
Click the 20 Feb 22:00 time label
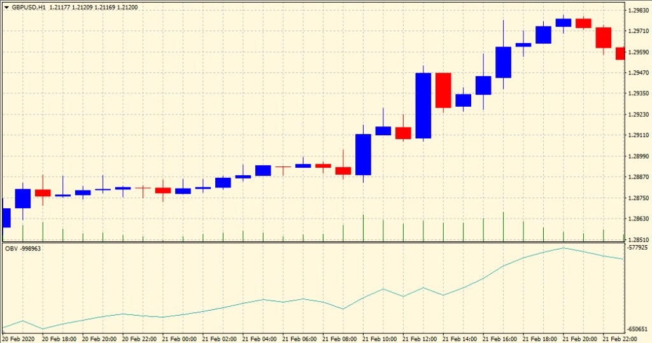139,339
